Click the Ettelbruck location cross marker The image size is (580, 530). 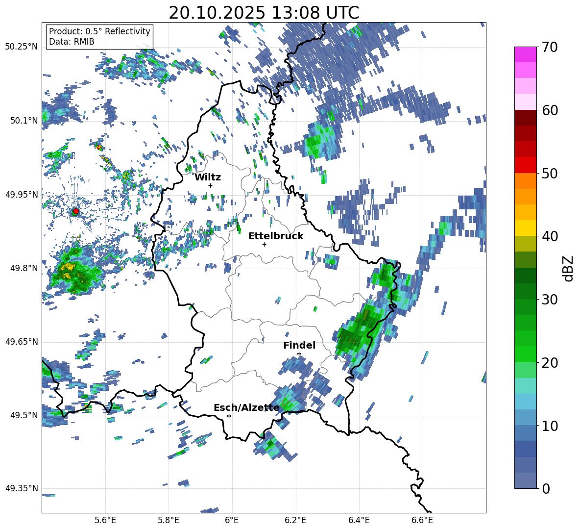[x=264, y=244]
